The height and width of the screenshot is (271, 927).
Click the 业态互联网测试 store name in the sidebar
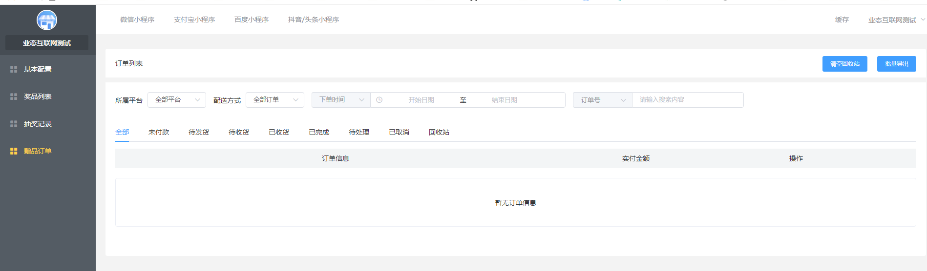tap(47, 43)
